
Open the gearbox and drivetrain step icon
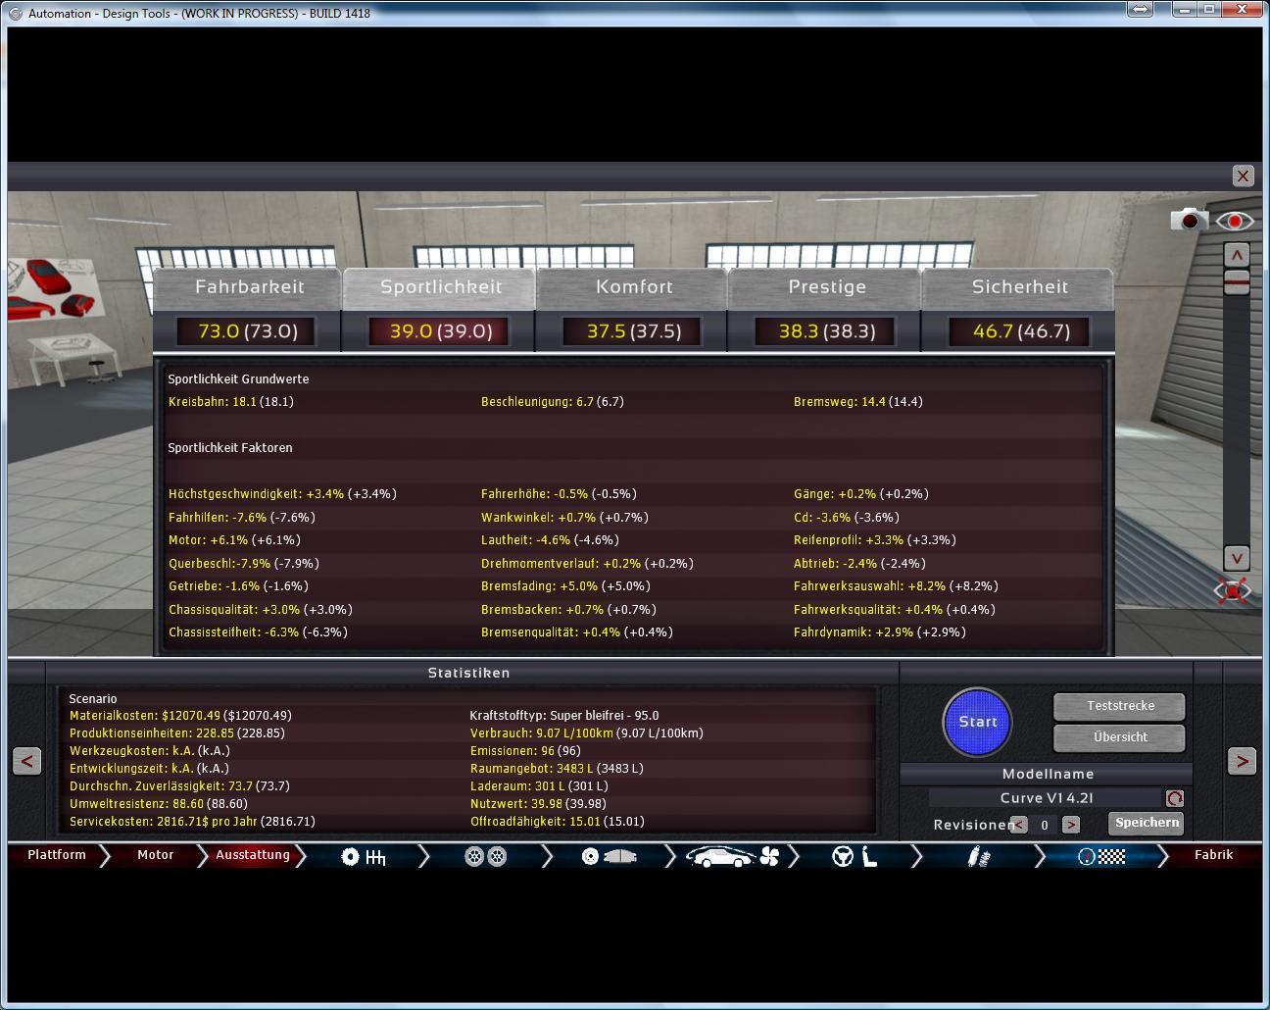pyautogui.click(x=363, y=856)
